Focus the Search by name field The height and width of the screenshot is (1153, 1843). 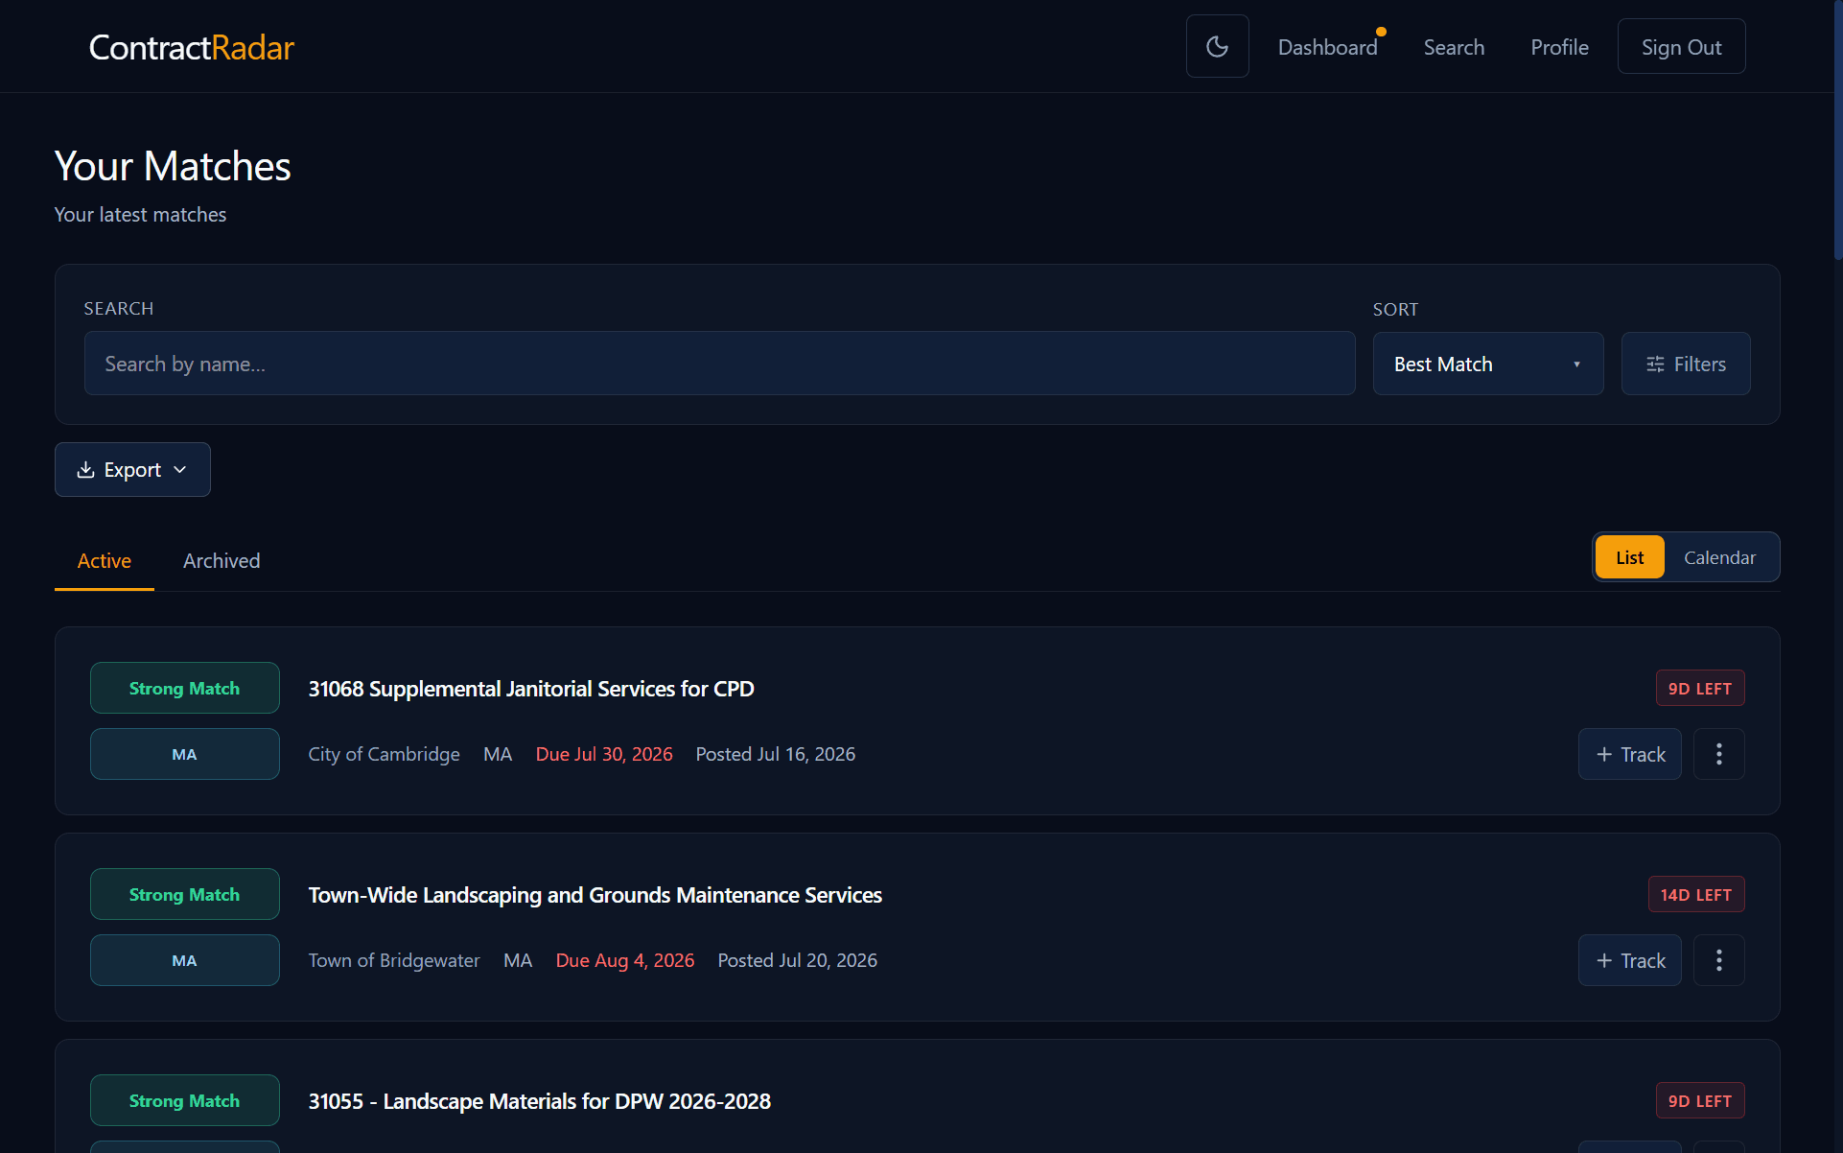(x=719, y=364)
